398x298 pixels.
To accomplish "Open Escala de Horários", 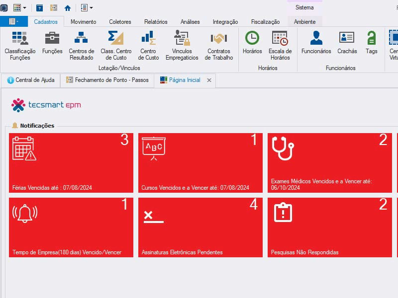I will [x=280, y=46].
